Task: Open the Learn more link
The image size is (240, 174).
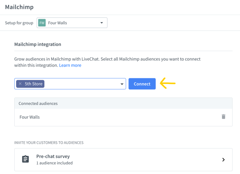Action: pos(70,65)
